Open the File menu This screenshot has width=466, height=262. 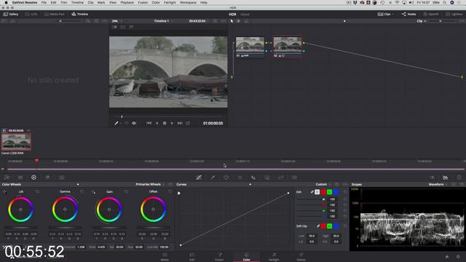coord(44,2)
